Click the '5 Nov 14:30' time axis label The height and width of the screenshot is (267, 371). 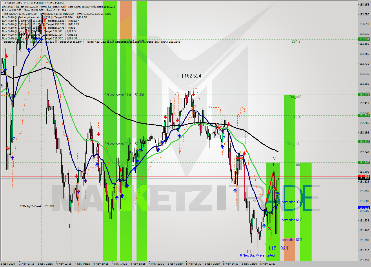pyautogui.click(x=231, y=264)
